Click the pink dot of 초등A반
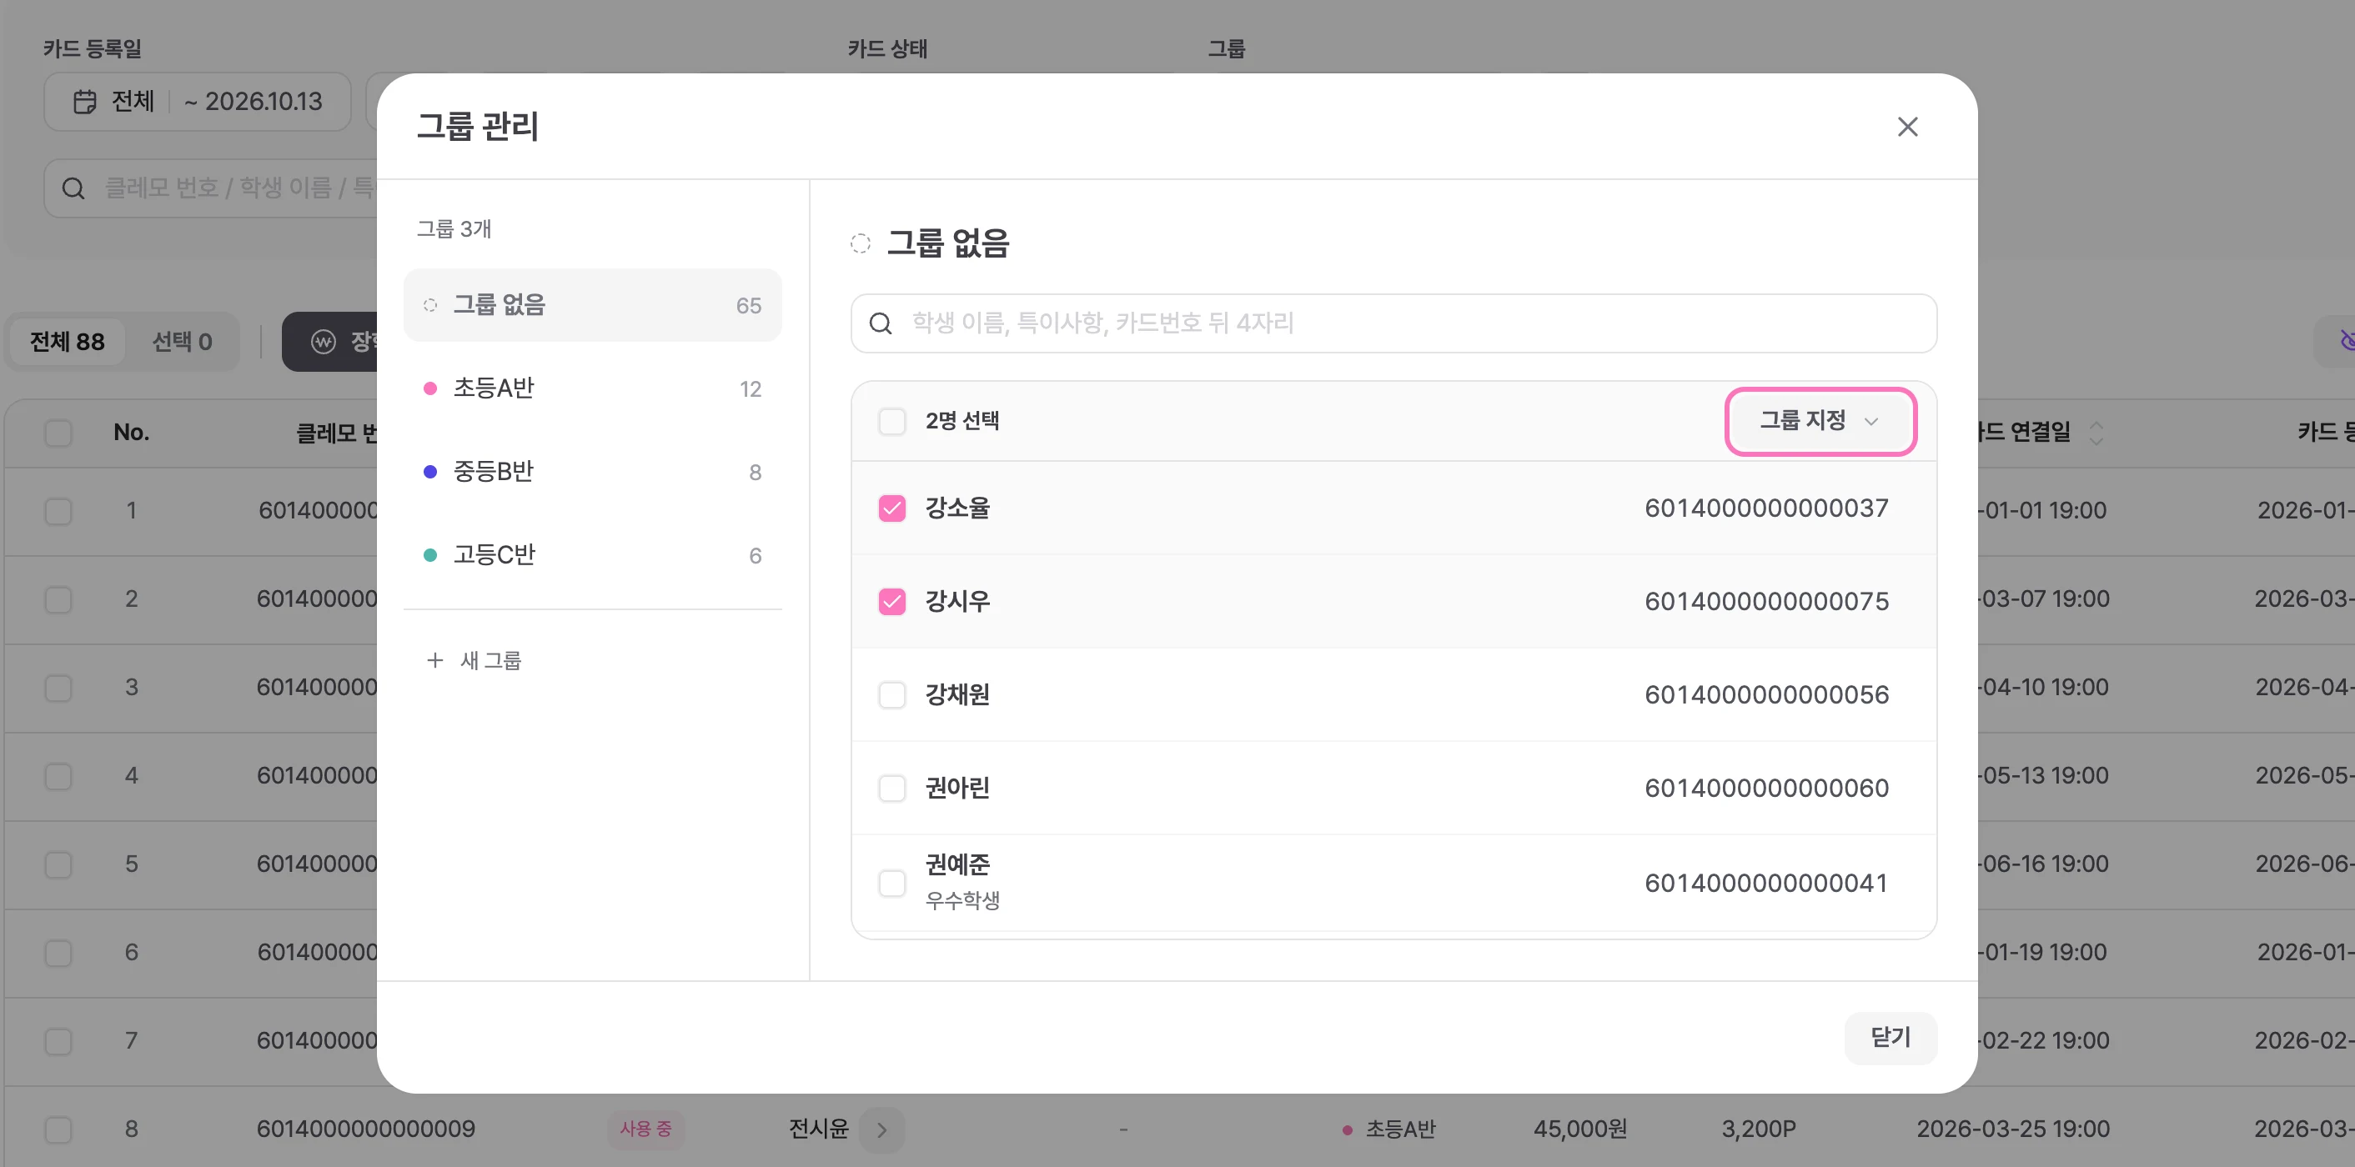The width and height of the screenshot is (2355, 1167). [429, 388]
